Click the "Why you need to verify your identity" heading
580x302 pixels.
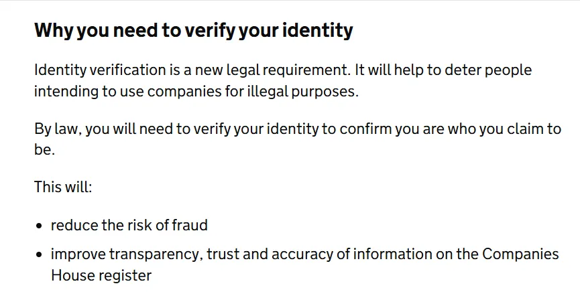click(x=193, y=31)
